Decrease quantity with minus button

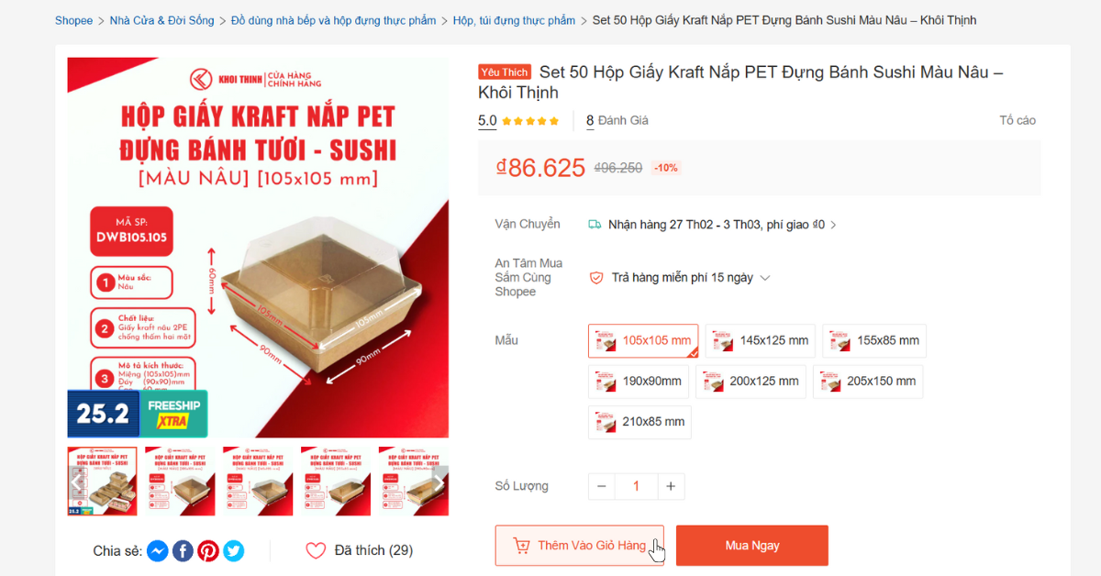[x=602, y=486]
